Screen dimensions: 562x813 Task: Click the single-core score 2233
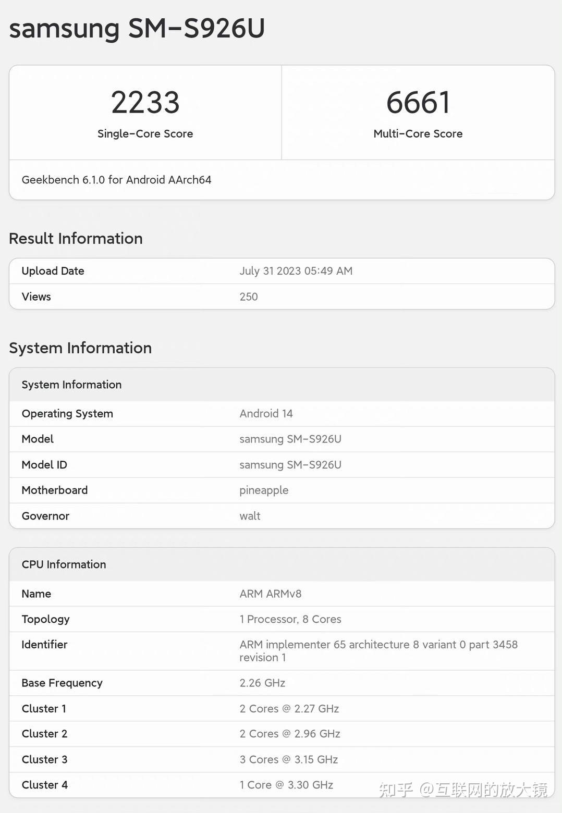pyautogui.click(x=145, y=102)
